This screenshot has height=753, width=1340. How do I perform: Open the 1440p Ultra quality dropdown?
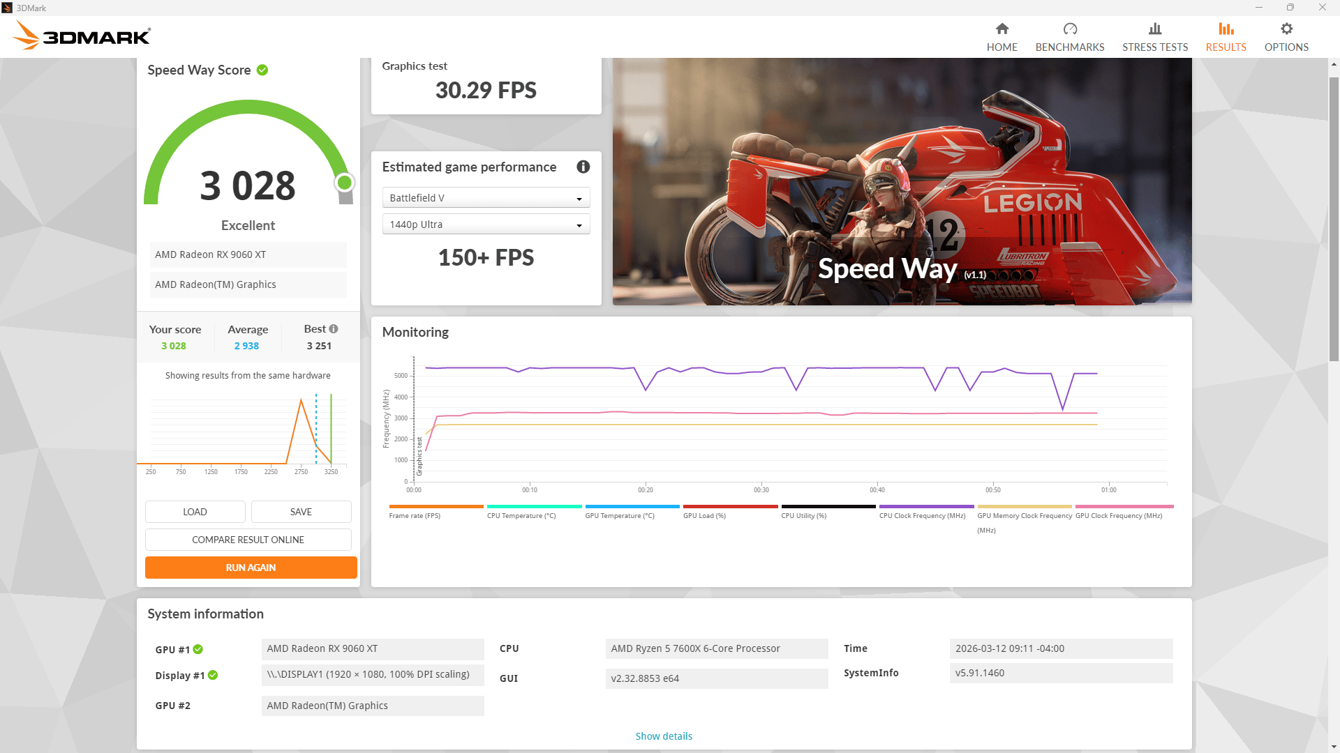(x=486, y=225)
